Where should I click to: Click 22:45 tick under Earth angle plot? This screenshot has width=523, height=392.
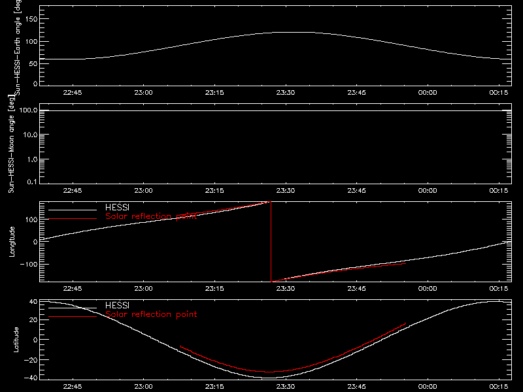click(x=73, y=93)
